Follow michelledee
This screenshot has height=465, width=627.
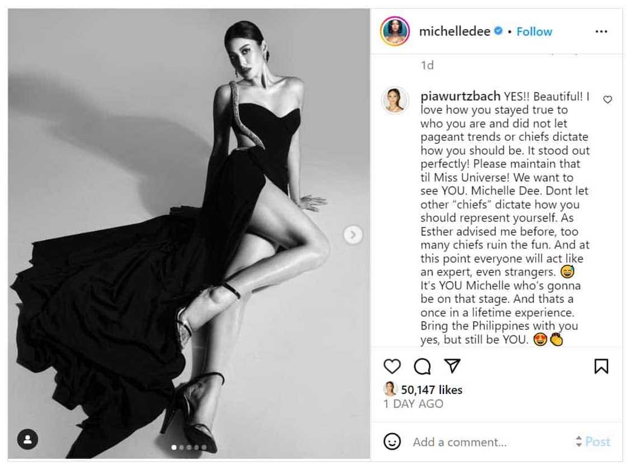click(534, 31)
